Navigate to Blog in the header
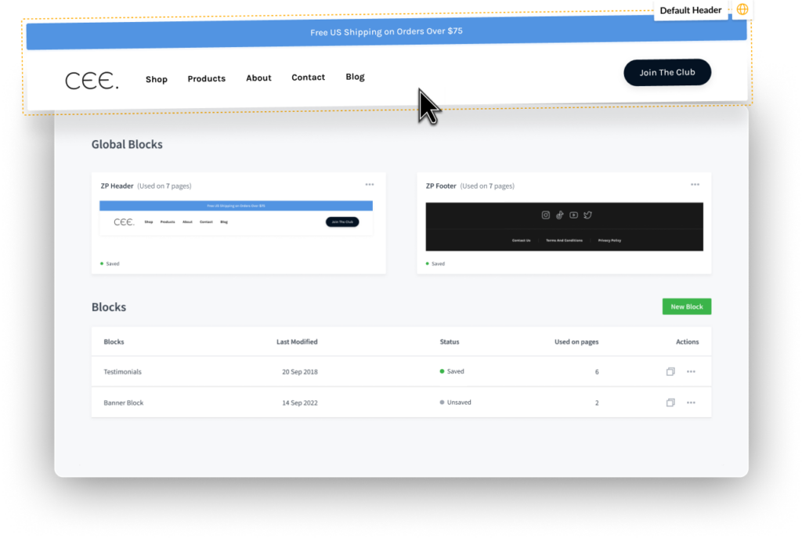Image resolution: width=802 pixels, height=538 pixels. 355,77
